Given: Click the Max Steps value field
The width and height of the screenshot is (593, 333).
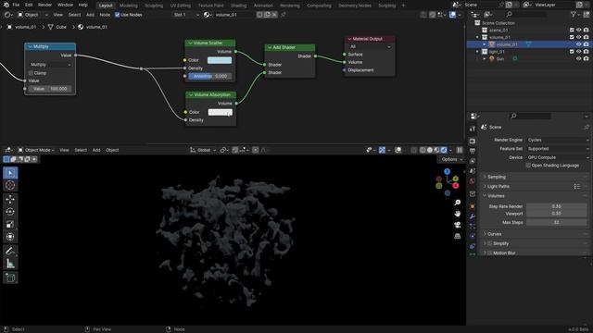Looking at the screenshot, I should [556, 222].
